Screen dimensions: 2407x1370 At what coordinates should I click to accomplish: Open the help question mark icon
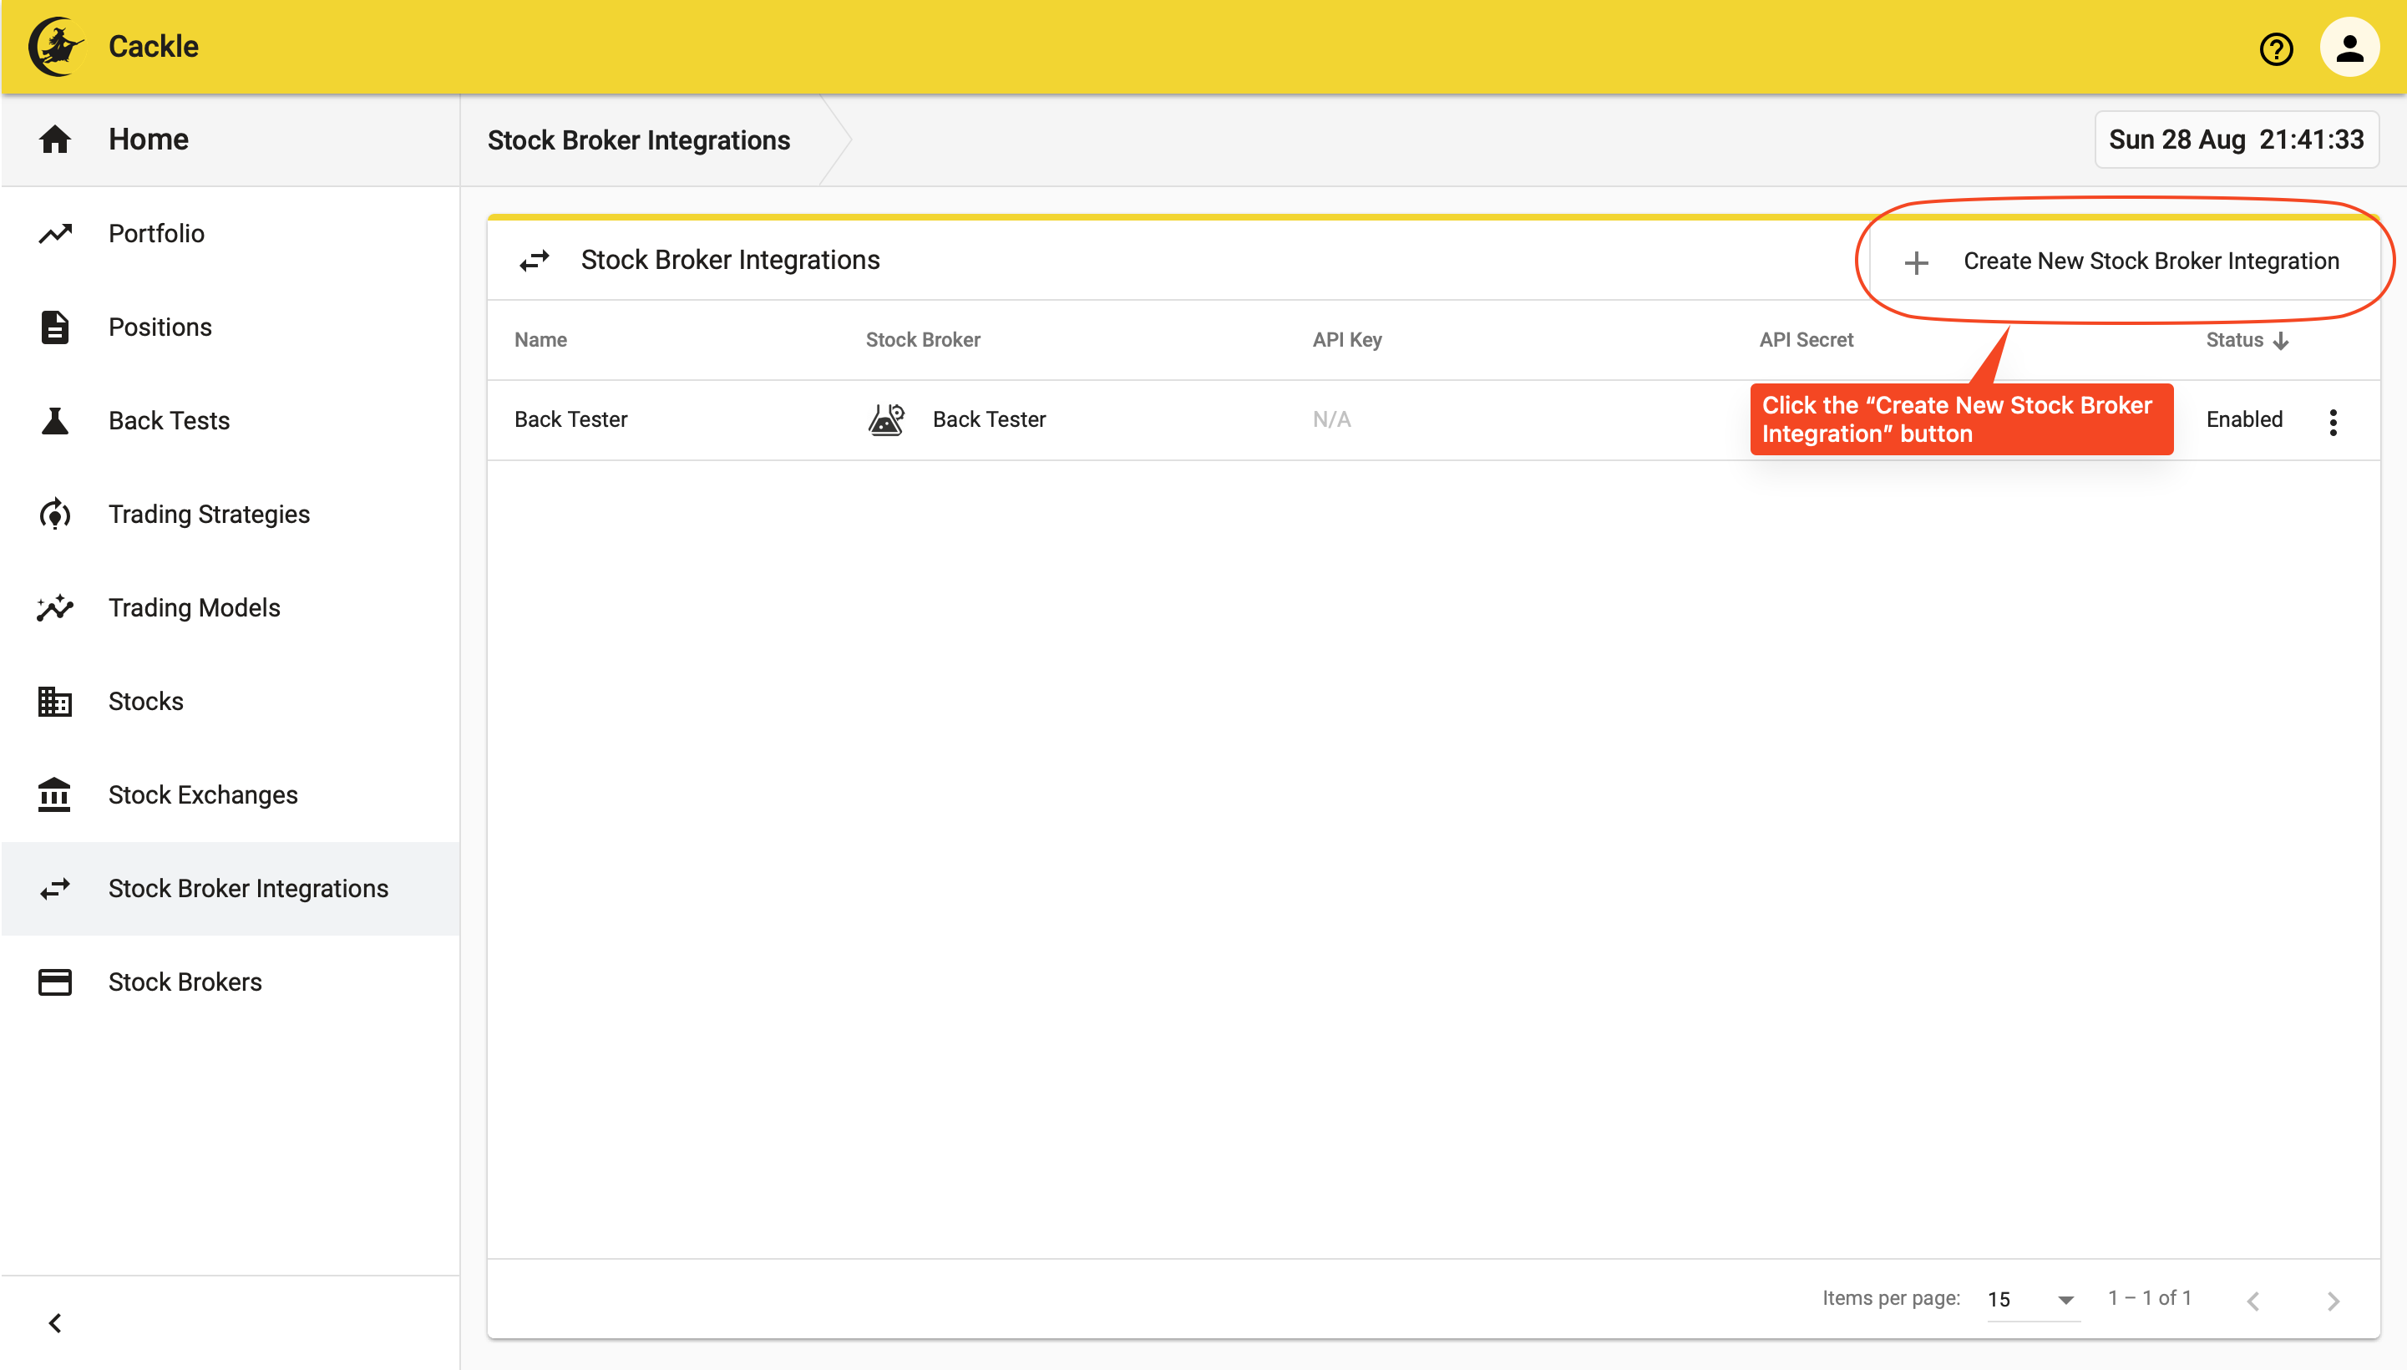2275,48
